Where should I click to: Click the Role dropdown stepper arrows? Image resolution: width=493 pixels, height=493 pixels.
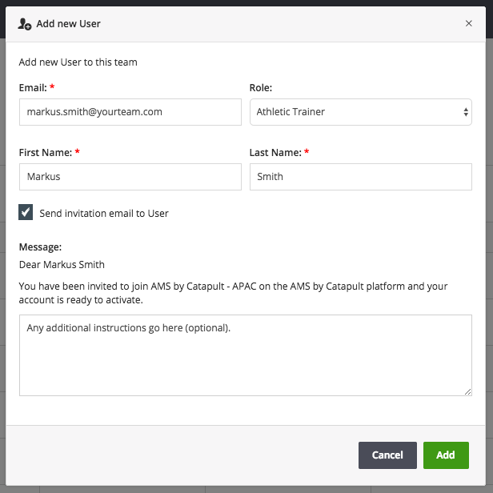pos(466,112)
